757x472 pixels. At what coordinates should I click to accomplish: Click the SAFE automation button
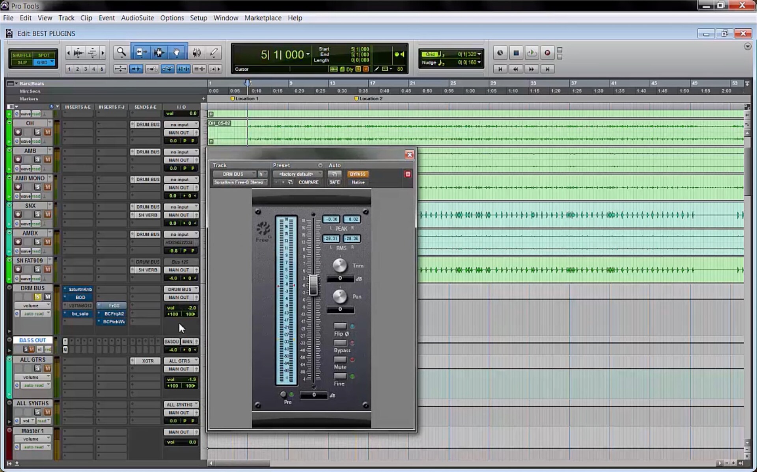point(334,182)
